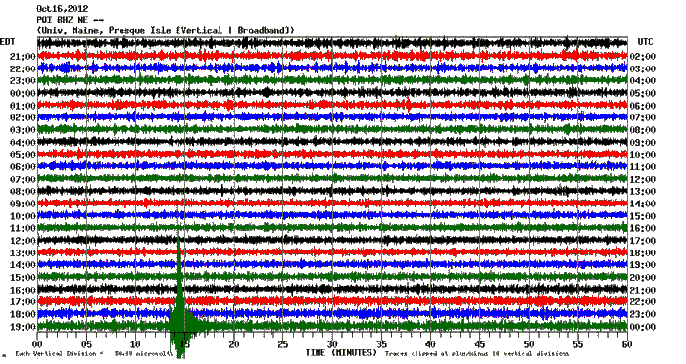Click the "35" minute axis tick label
This screenshot has height=364, width=686.
[x=381, y=344]
